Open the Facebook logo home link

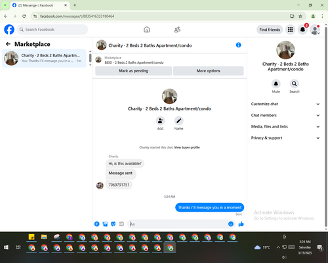tap(9, 30)
